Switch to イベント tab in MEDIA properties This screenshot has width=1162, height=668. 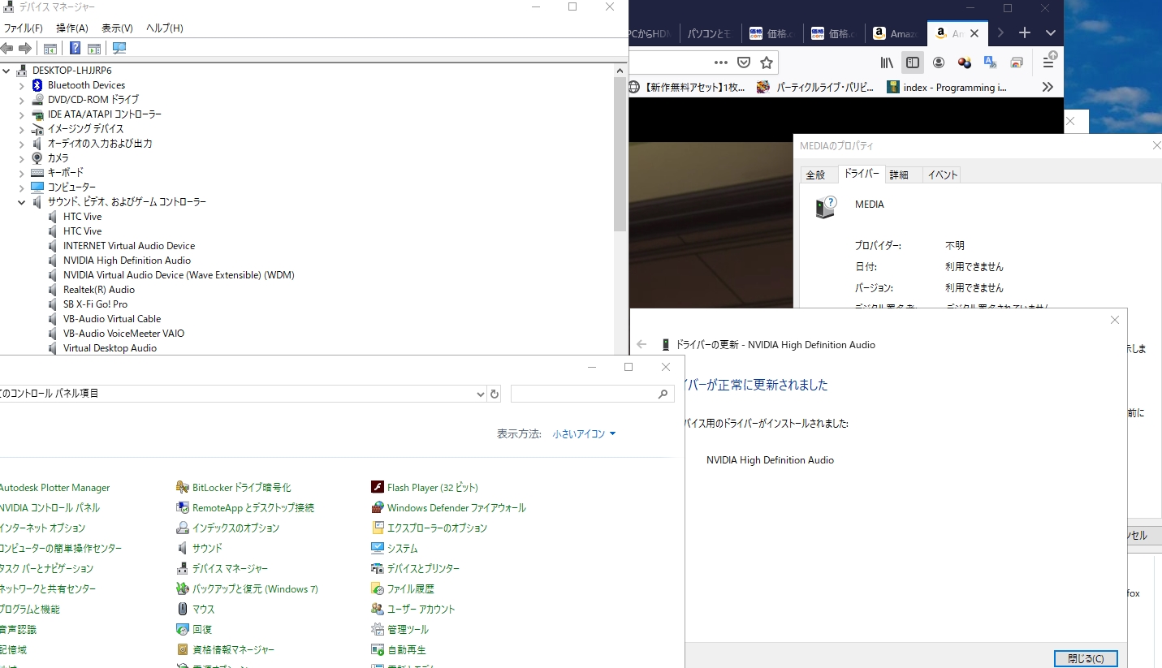tap(943, 175)
